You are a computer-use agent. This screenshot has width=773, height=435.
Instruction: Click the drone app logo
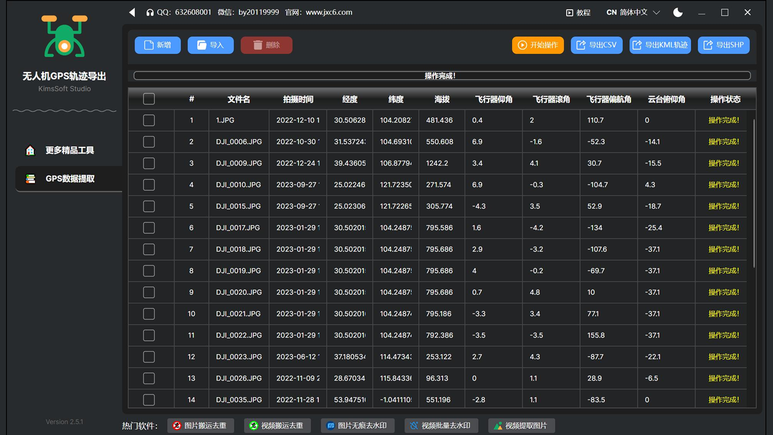tap(64, 36)
